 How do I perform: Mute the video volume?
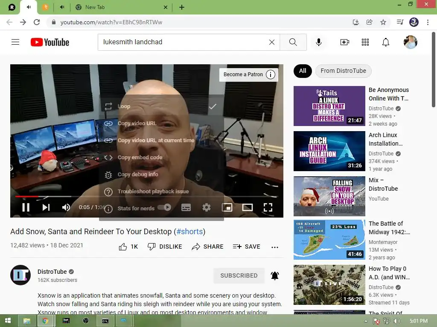click(x=66, y=207)
